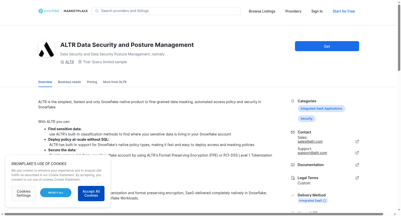Click the Snowflake Marketplace logo
The height and width of the screenshot is (216, 401).
(x=63, y=11)
